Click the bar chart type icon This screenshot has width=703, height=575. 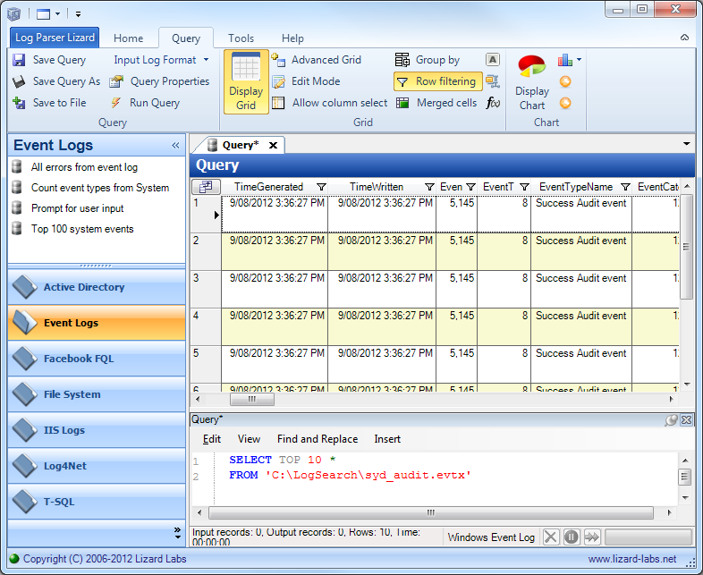565,60
